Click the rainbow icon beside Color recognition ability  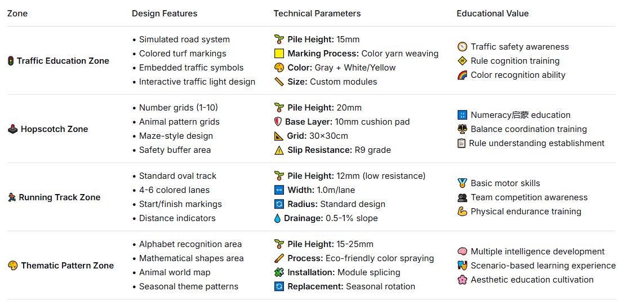pyautogui.click(x=462, y=75)
